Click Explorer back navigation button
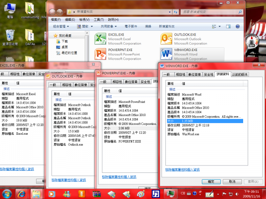 point(52,12)
